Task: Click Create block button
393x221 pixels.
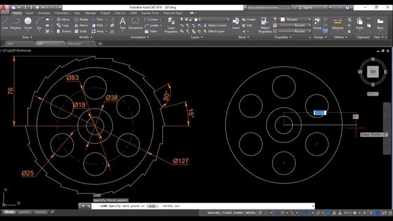Action: [249, 19]
